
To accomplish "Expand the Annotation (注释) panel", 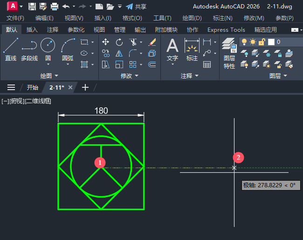I will 190,76.
